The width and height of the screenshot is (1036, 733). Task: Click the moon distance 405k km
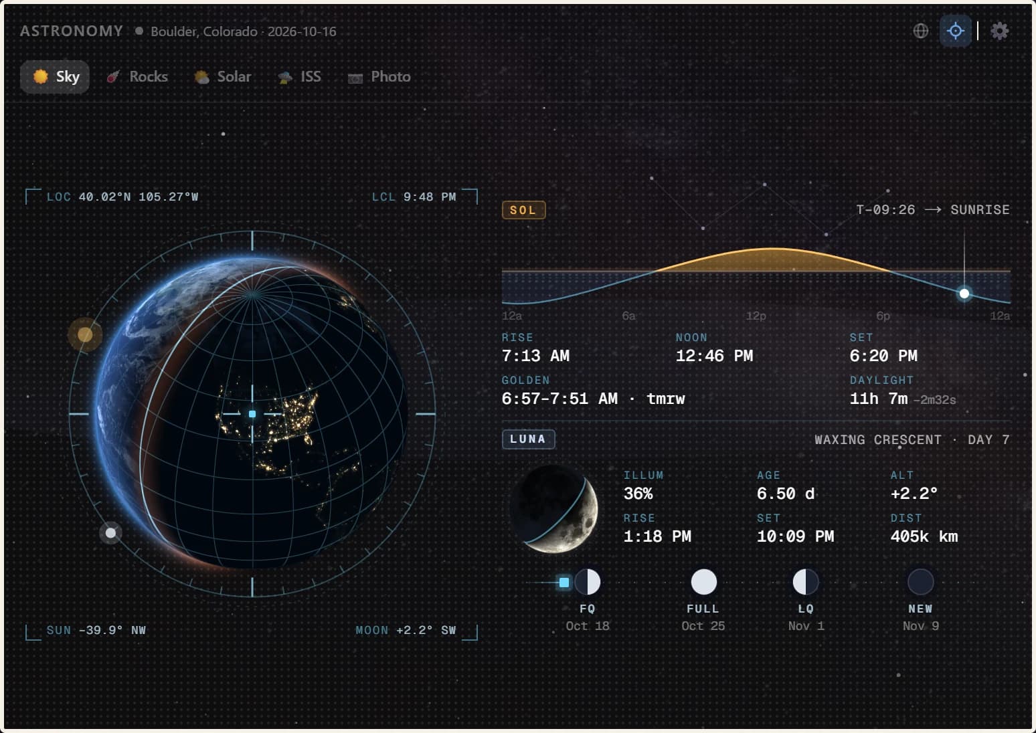pos(924,536)
